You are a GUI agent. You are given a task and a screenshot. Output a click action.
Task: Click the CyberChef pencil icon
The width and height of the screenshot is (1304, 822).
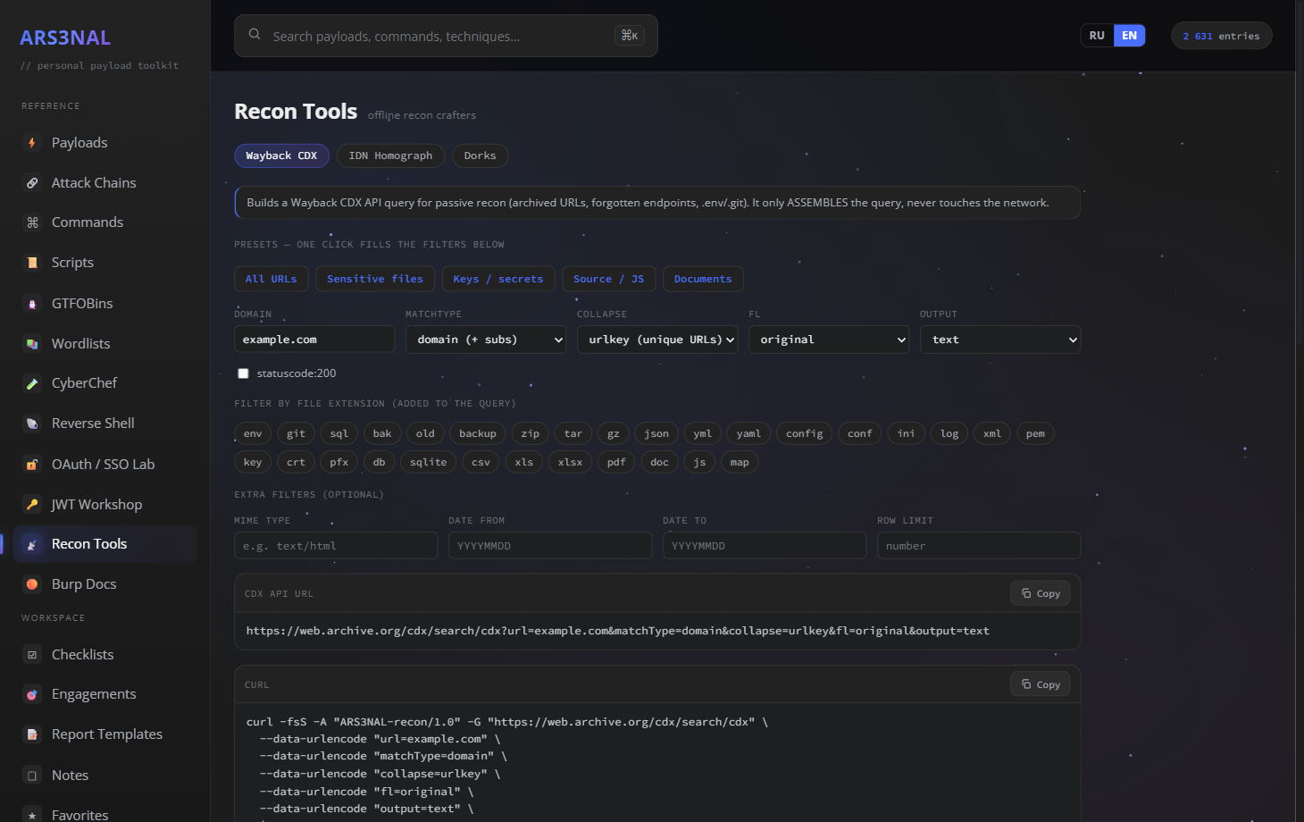(x=32, y=383)
